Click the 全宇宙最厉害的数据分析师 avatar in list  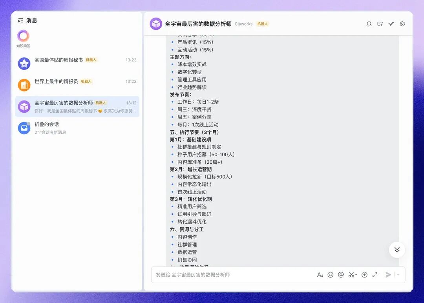(24, 106)
